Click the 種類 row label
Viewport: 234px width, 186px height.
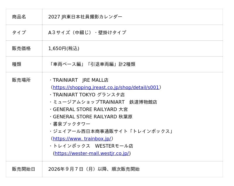17,64
